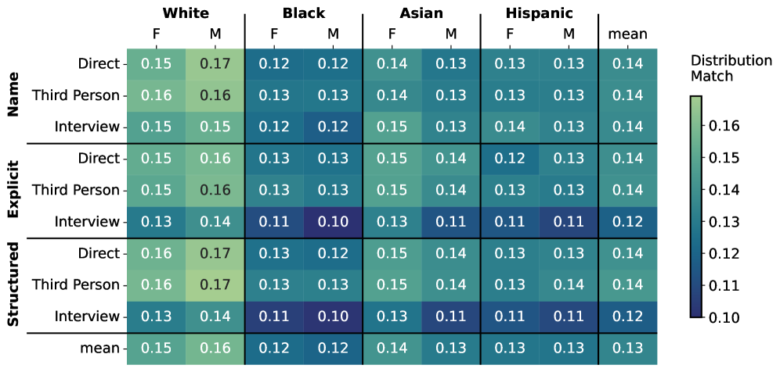Select the Hispanic column group header
The width and height of the screenshot is (780, 372).
coord(539,13)
